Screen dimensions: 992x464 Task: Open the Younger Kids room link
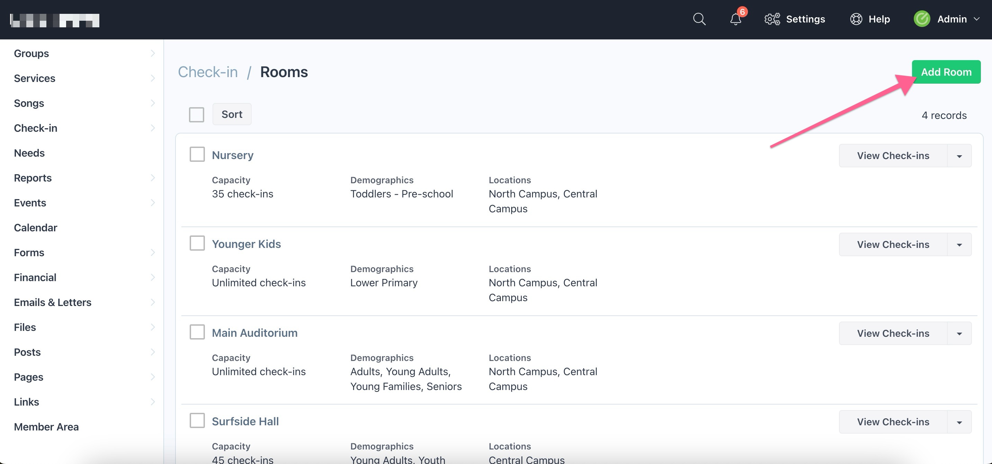(246, 244)
